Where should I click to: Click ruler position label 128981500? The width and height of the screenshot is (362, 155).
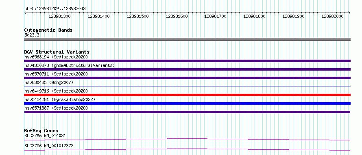point(137,16)
